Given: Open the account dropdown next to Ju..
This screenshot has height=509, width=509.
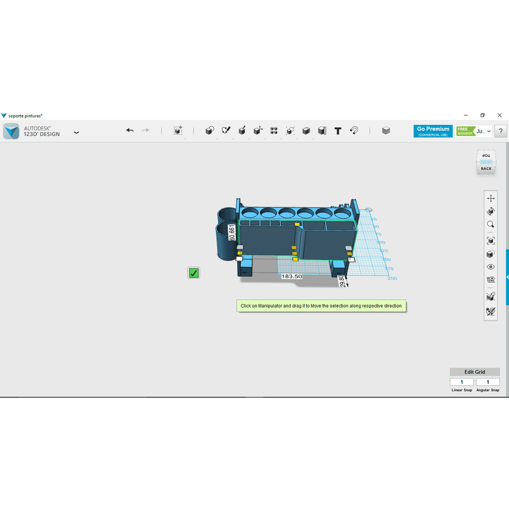Looking at the screenshot, I should [x=489, y=131].
